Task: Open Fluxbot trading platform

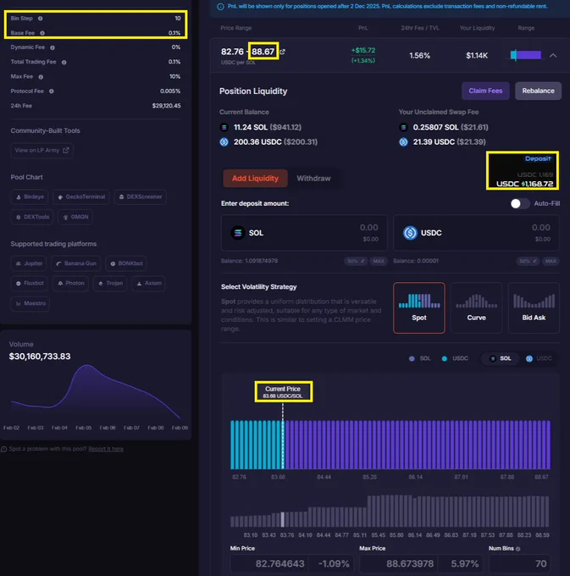Action: pos(30,283)
